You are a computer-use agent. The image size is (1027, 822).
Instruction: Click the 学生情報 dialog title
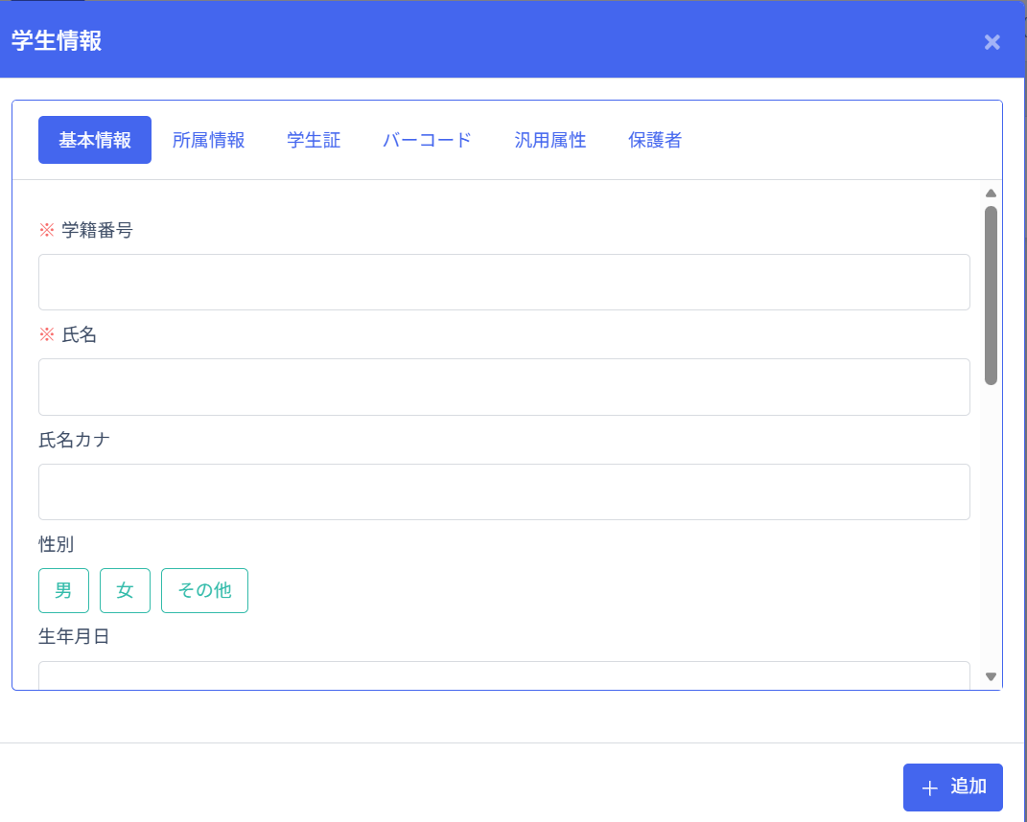[x=57, y=40]
